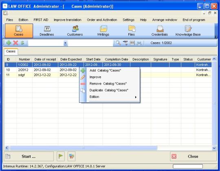Expand module bar overflow arrow
Viewport: 220px width, 171px height.
point(216,37)
